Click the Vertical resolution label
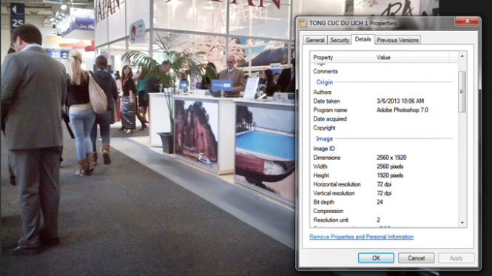Image resolution: width=492 pixels, height=276 pixels. 334,193
